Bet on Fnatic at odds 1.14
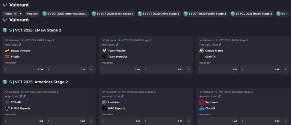The width and height of the screenshot is (291, 125). (x=66, y=69)
